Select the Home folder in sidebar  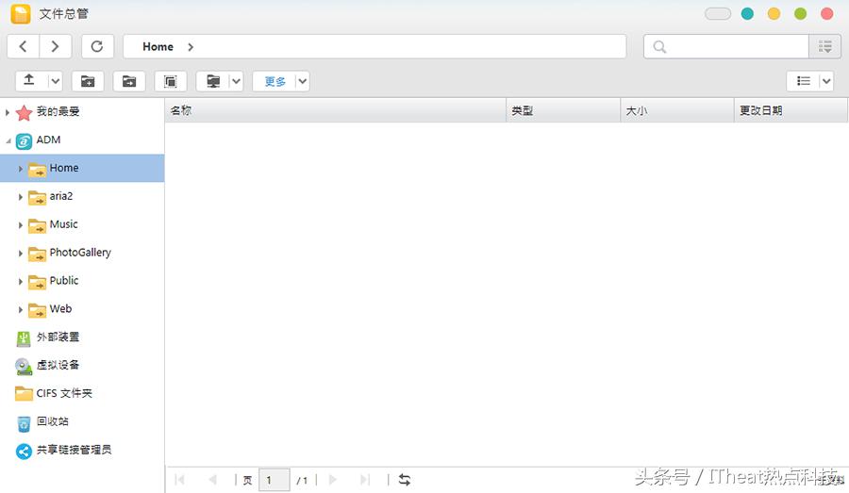(82, 169)
